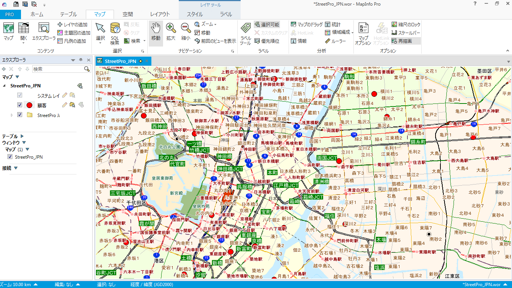Open the テーブル ribbon tab
The height and width of the screenshot is (288, 512).
coord(69,14)
